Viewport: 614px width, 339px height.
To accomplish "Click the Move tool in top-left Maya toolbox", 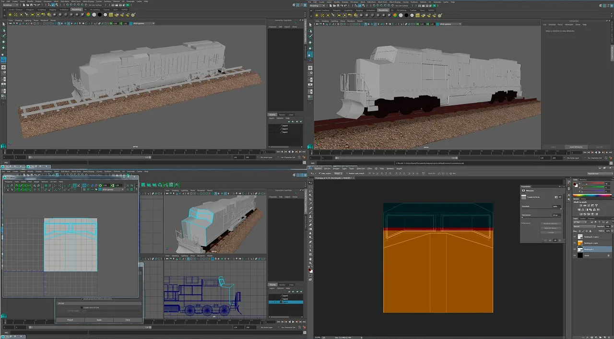I will [x=3, y=42].
